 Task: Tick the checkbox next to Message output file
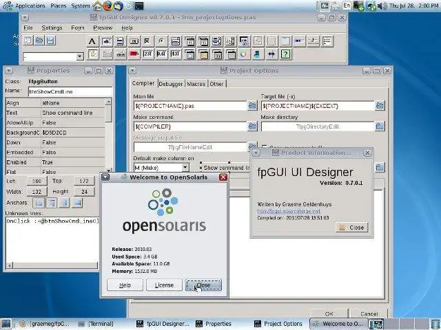coord(265,146)
